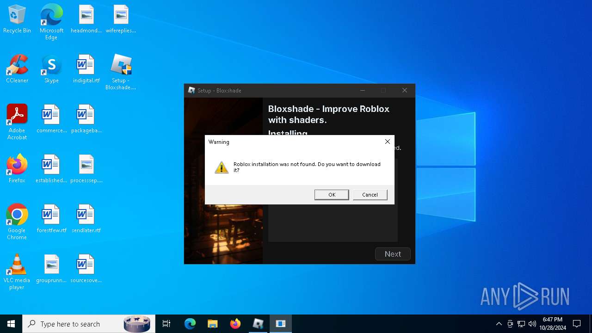Image resolution: width=592 pixels, height=333 pixels.
Task: Open Task View on the taskbar
Action: [166, 324]
